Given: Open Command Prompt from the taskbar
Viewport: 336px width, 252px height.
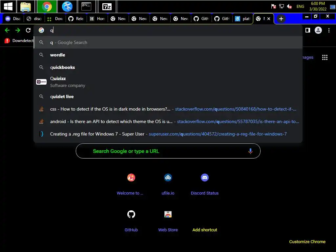Looking at the screenshot, I should [86, 7].
